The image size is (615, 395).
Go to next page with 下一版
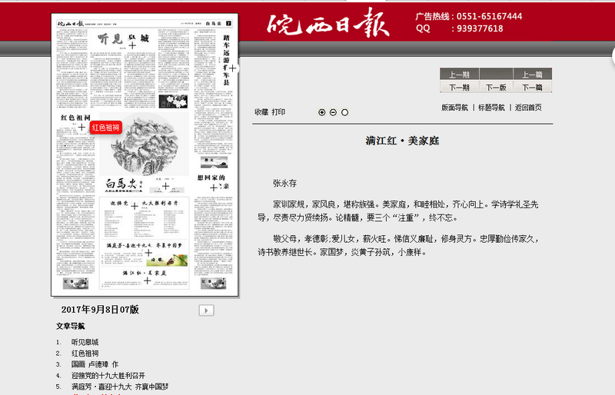496,87
